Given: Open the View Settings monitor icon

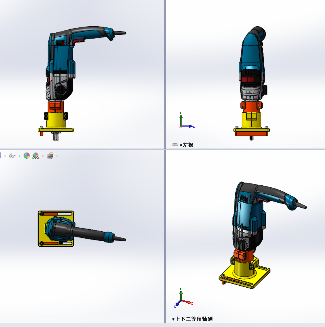Looking at the screenshot, I should [x=50, y=156].
